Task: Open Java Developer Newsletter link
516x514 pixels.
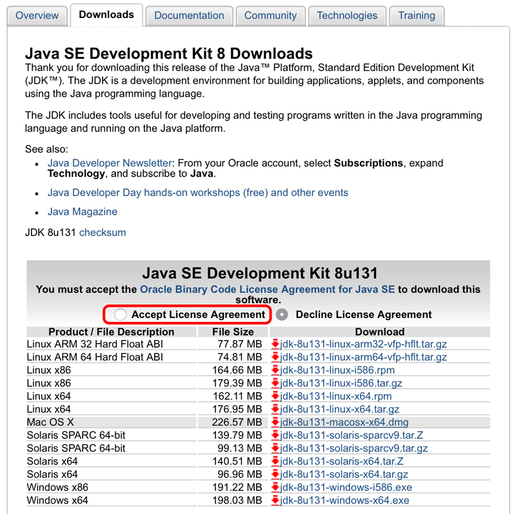Action: 110,163
